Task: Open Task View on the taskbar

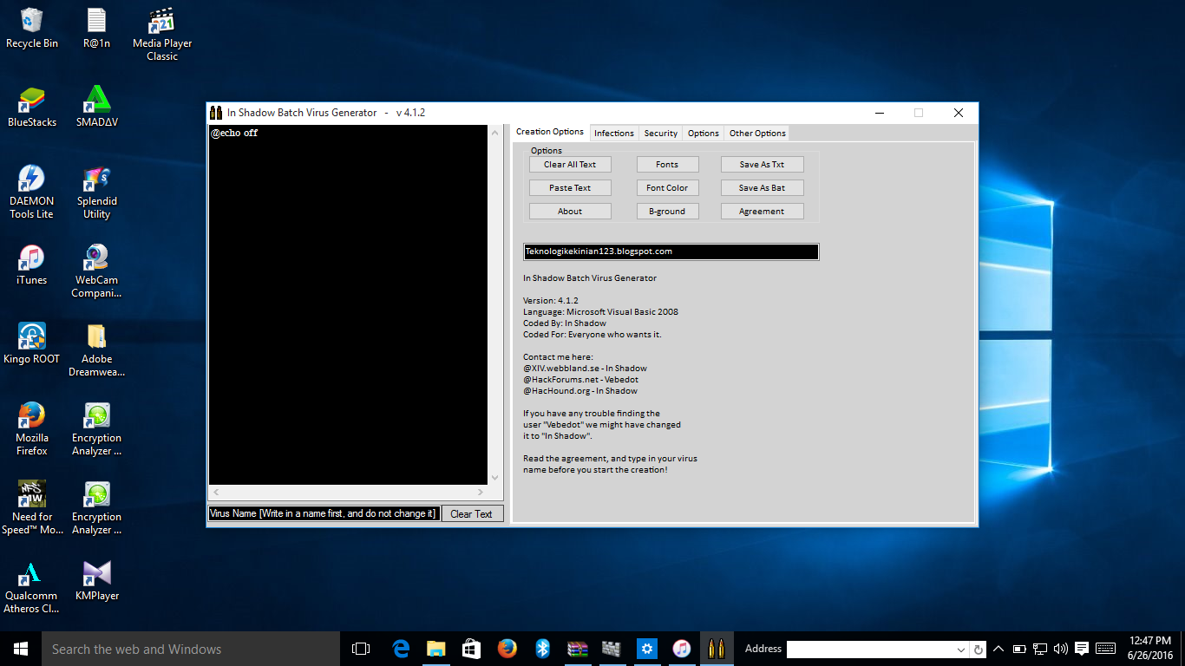Action: click(x=361, y=649)
